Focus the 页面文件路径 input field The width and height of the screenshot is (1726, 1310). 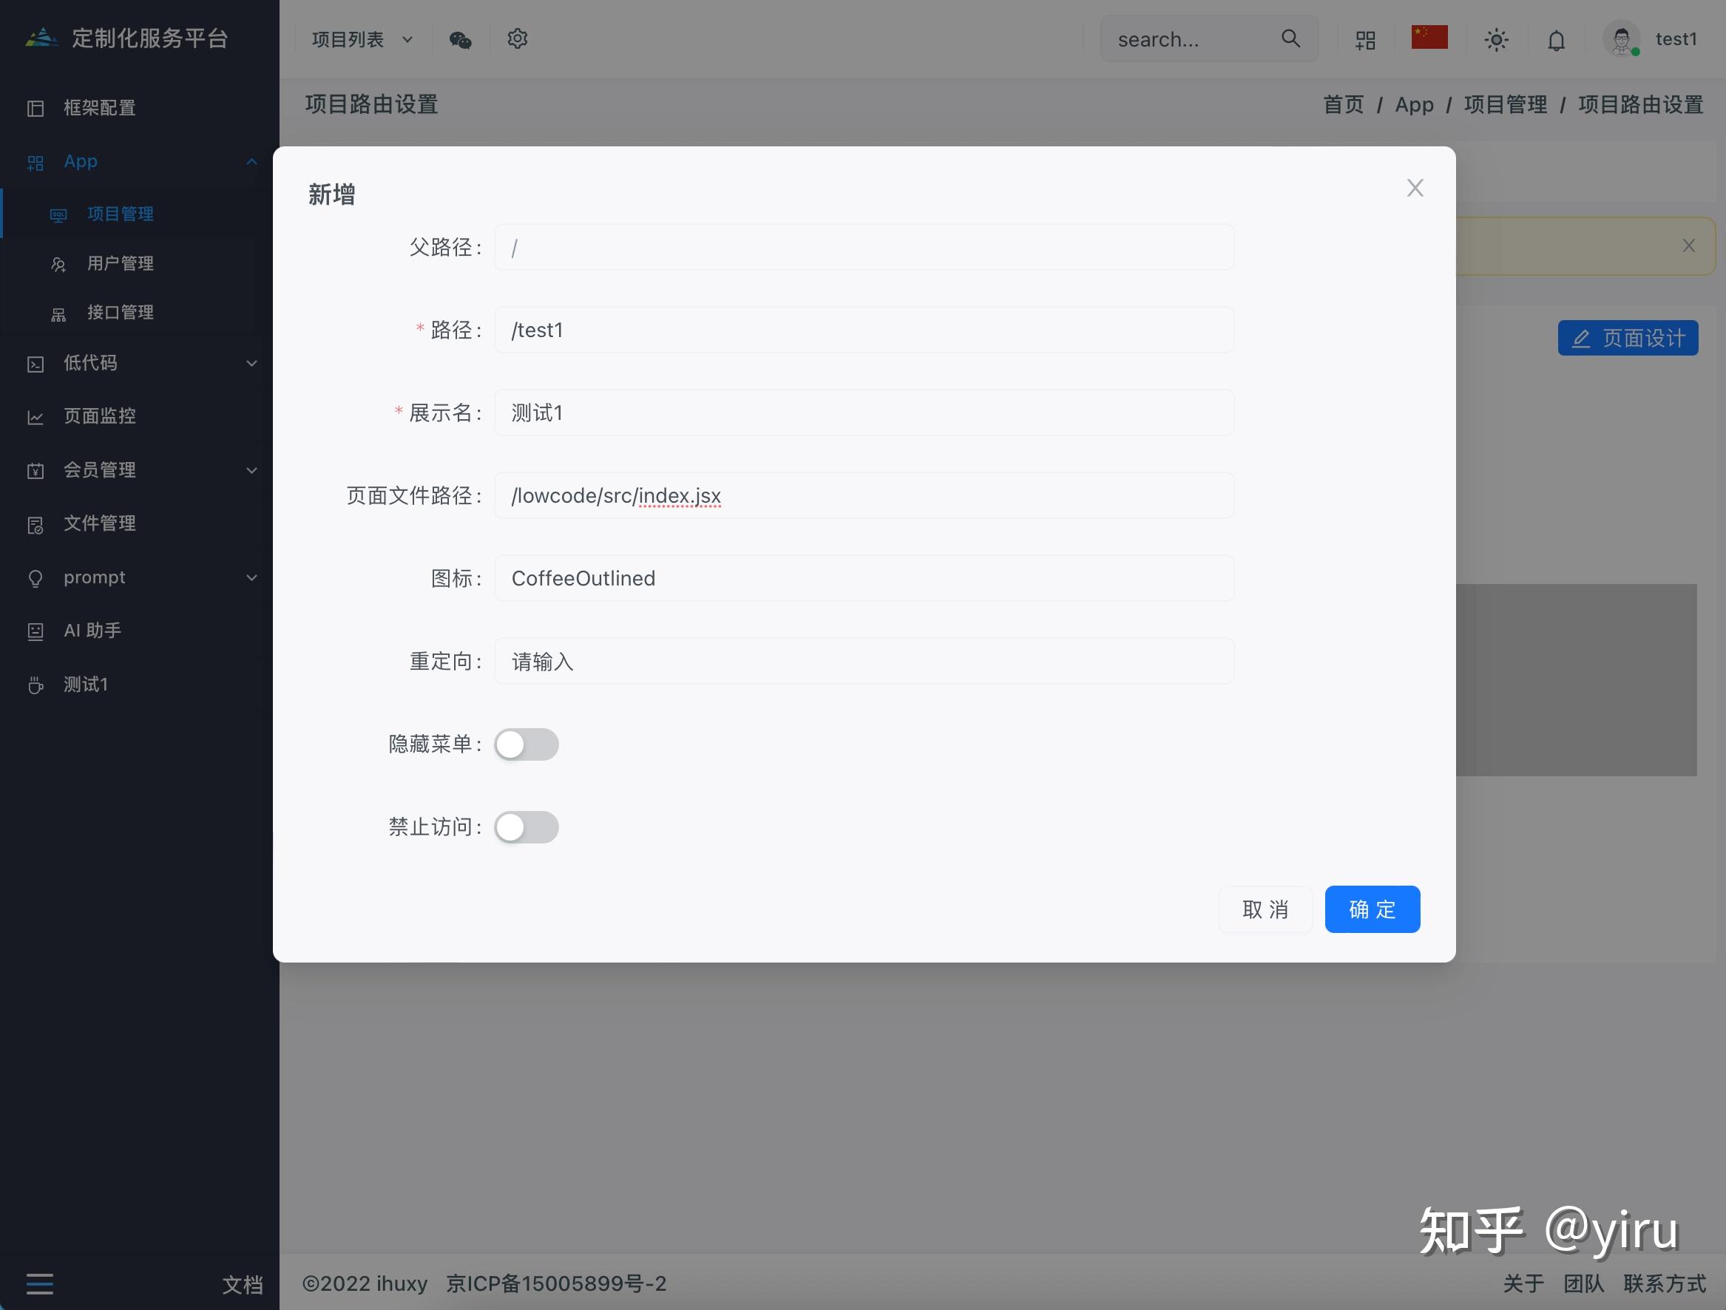pyautogui.click(x=864, y=495)
